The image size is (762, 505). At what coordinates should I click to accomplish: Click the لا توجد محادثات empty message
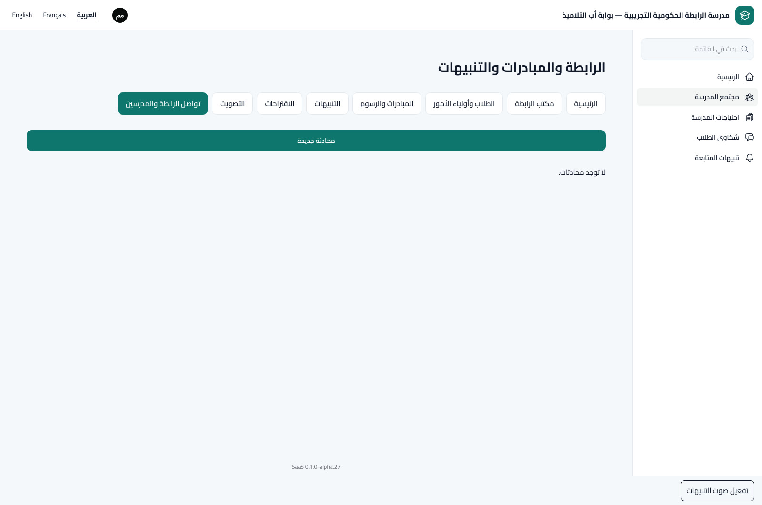582,172
